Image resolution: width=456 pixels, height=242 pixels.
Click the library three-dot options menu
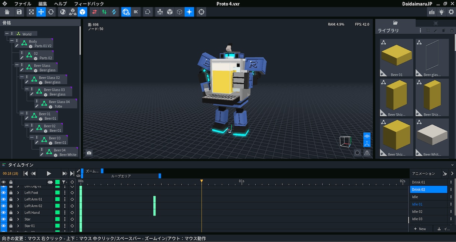click(x=420, y=31)
